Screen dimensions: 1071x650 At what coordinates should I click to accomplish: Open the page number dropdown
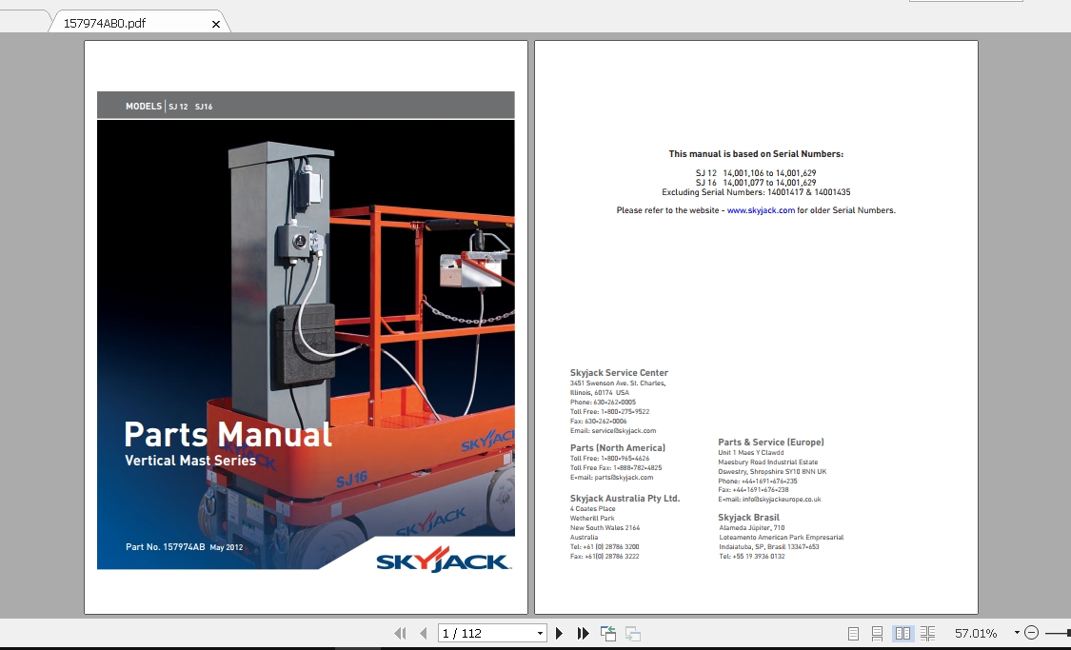coord(539,632)
